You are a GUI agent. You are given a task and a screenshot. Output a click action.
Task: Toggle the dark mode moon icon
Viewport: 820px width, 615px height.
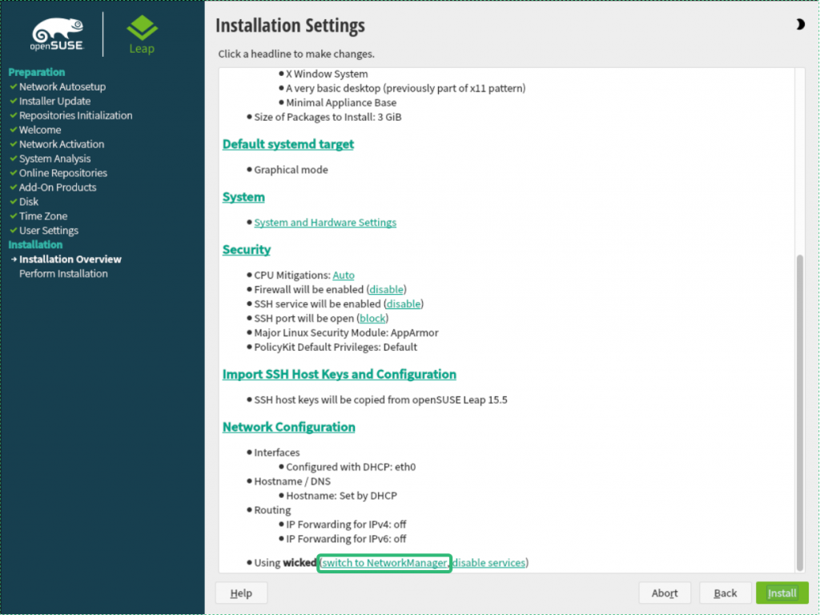click(800, 26)
